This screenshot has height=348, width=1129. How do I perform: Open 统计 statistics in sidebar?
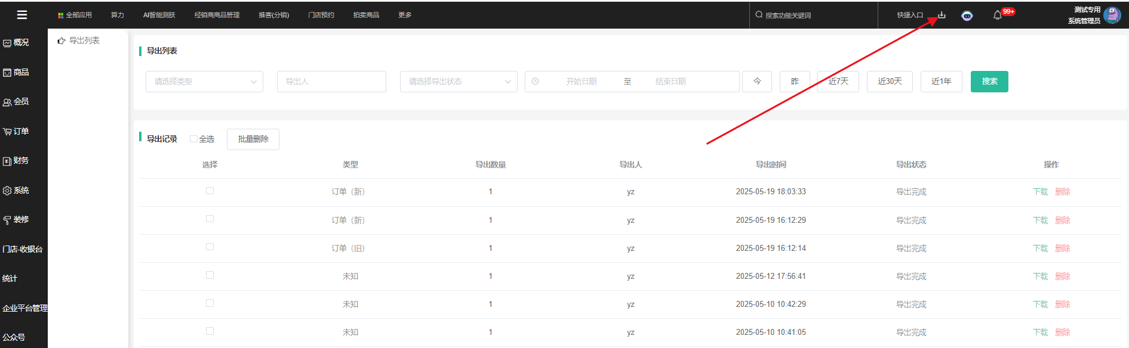pyautogui.click(x=10, y=278)
